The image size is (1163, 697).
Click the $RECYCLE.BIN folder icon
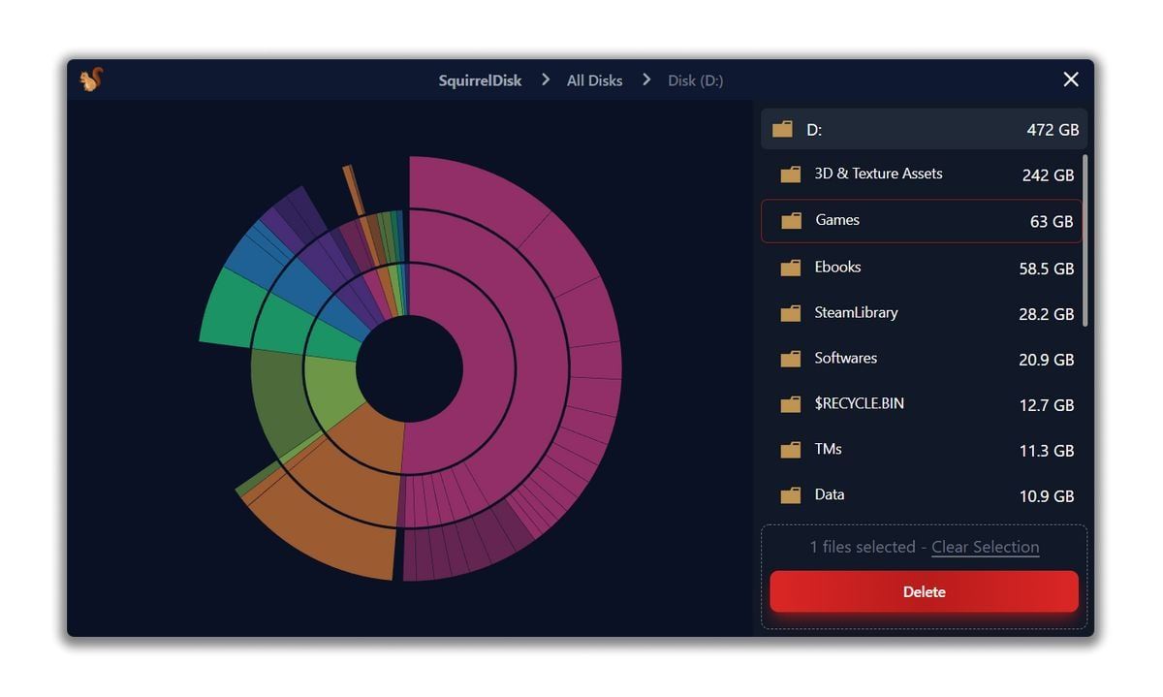pyautogui.click(x=791, y=404)
